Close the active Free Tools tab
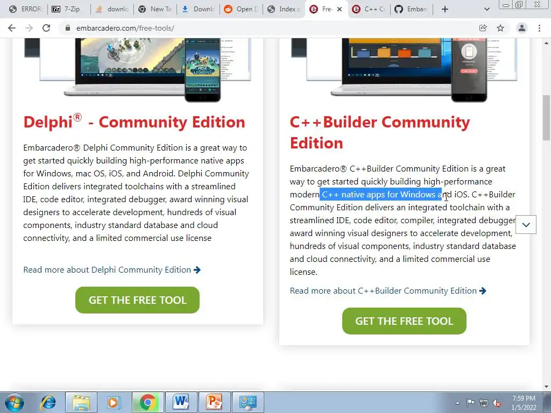This screenshot has width=551, height=413. pos(340,9)
